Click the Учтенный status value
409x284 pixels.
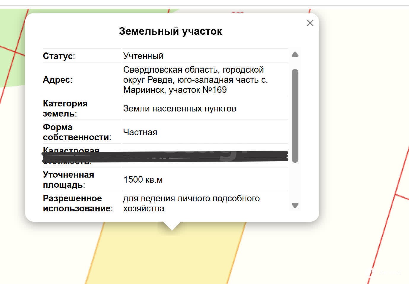pyautogui.click(x=143, y=56)
